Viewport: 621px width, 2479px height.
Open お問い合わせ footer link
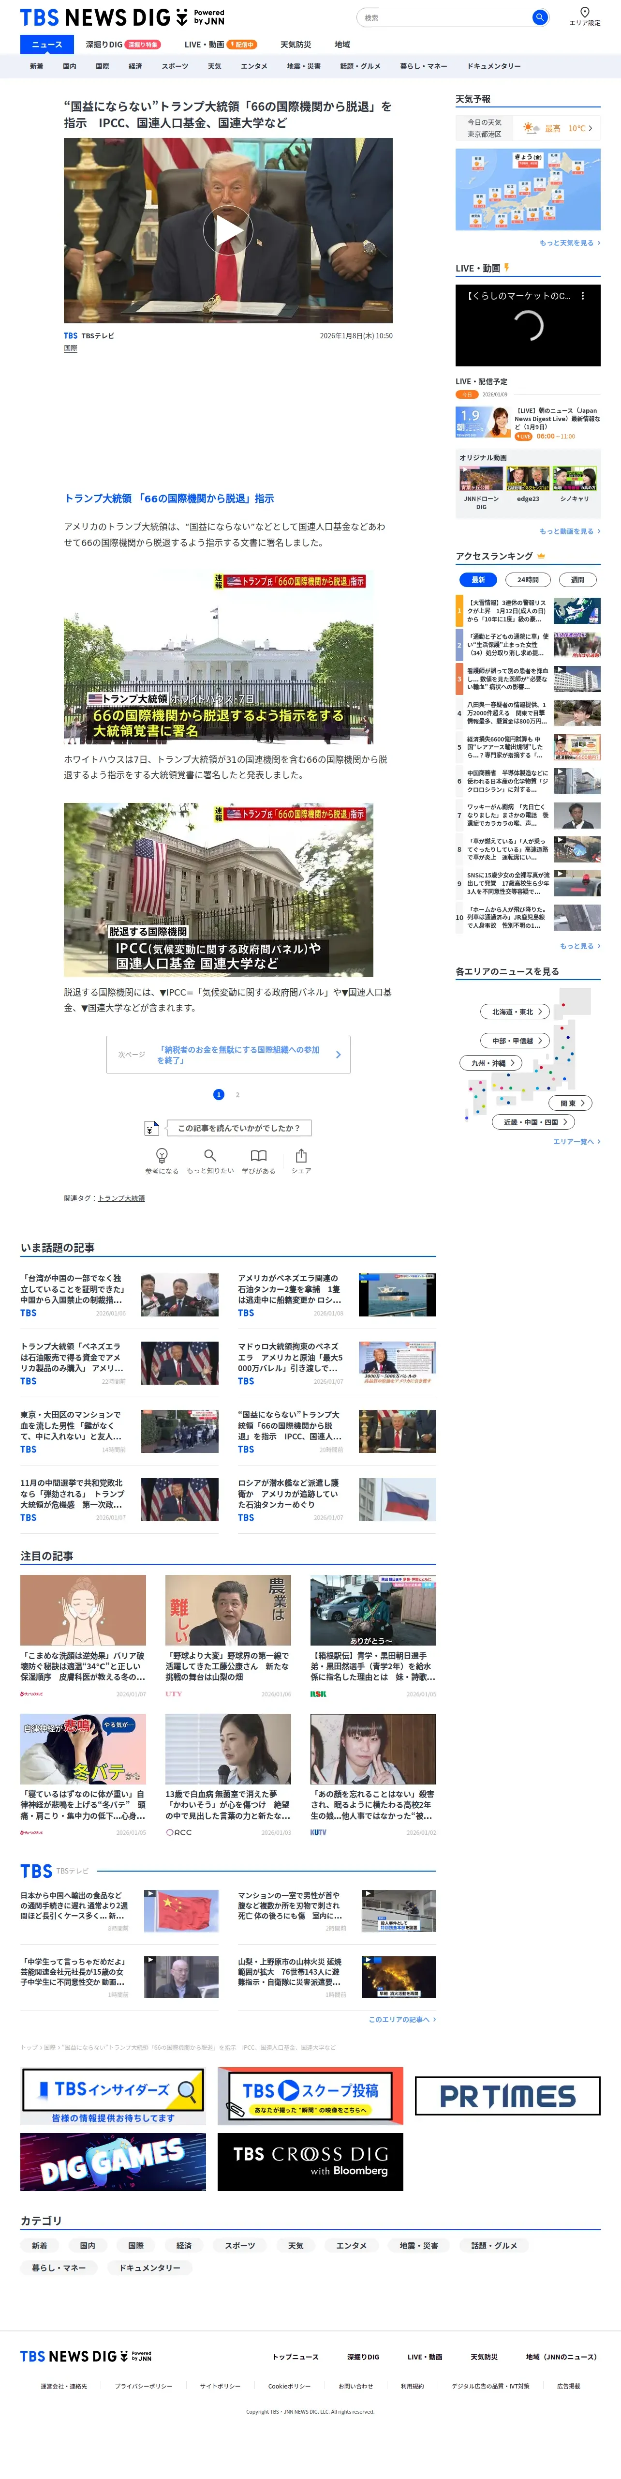coord(355,2387)
